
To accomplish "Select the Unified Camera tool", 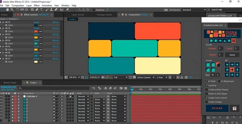I will (22, 10).
